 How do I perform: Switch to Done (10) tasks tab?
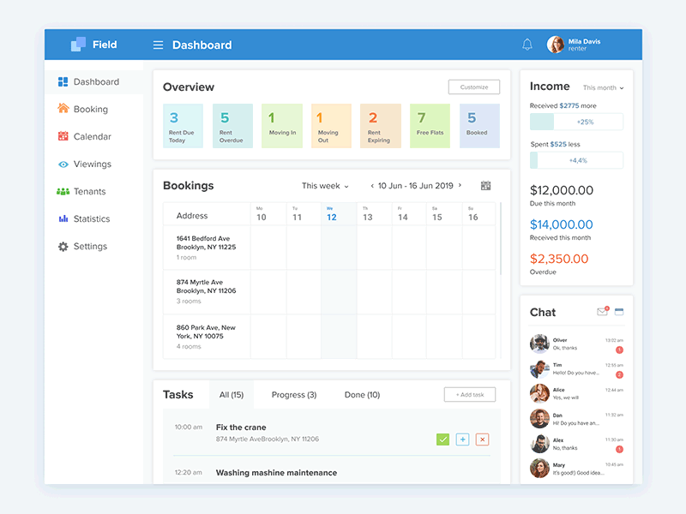pos(362,395)
